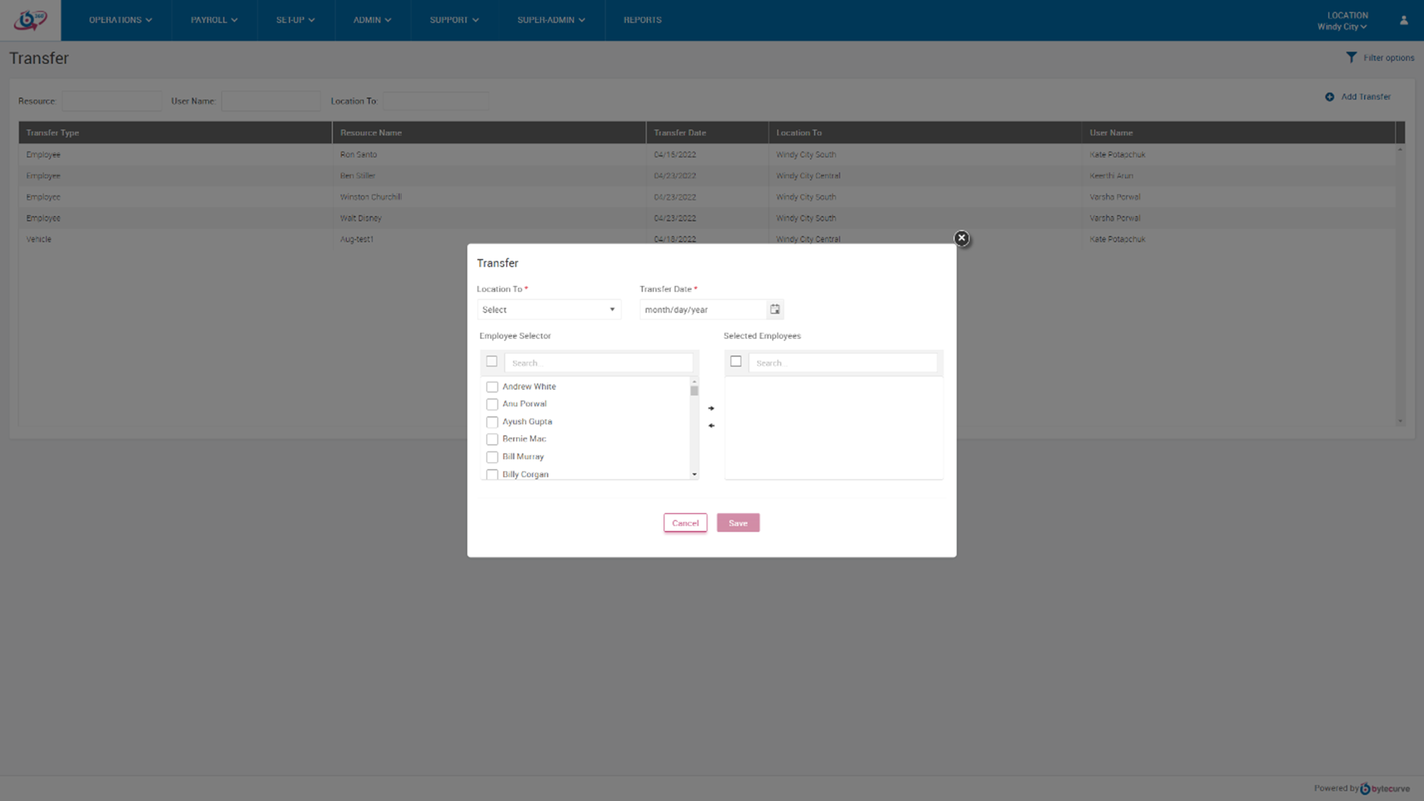Expand the Windy City location dropdown
This screenshot has width=1424, height=801.
pyautogui.click(x=1342, y=27)
